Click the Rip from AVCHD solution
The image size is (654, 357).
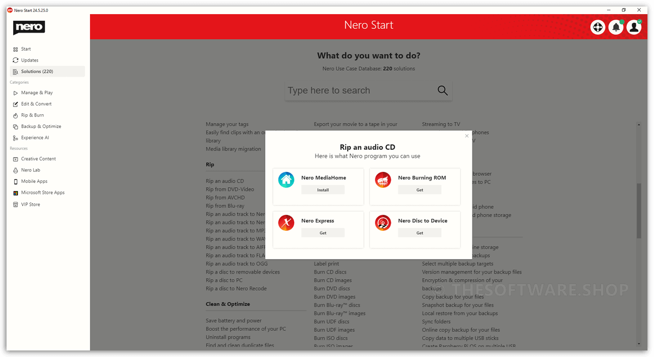coord(226,198)
